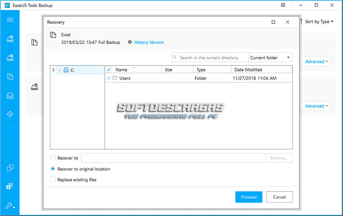Click the Proceed button
Screen dimensions: 343x216
pyautogui.click(x=249, y=197)
